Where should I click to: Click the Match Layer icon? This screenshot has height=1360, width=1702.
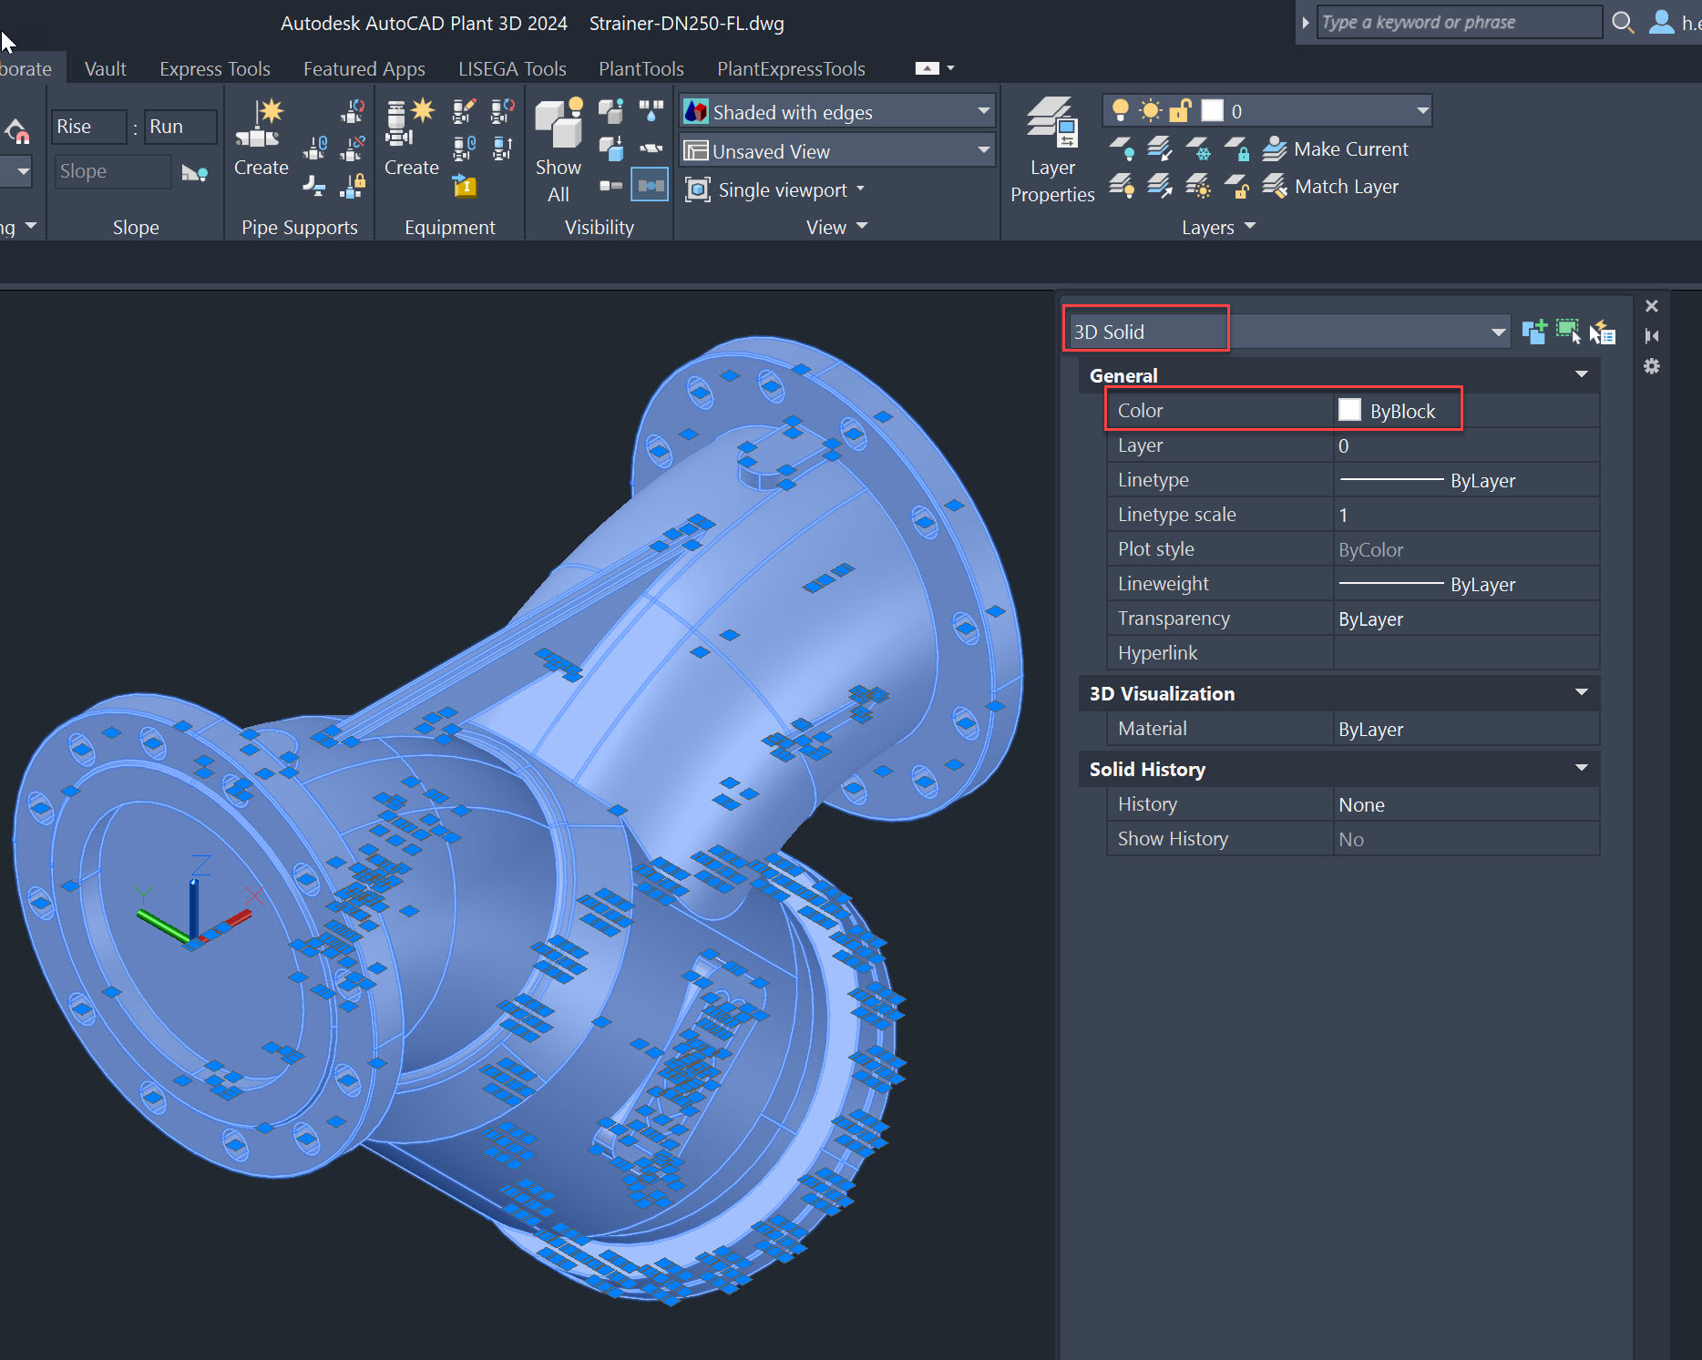click(1273, 187)
